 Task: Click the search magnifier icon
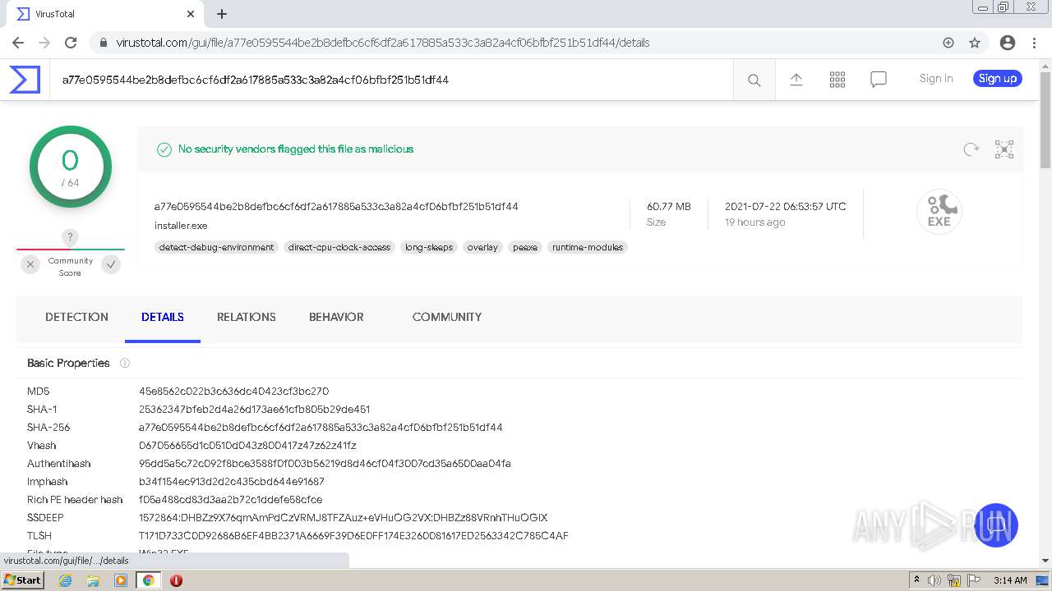754,80
